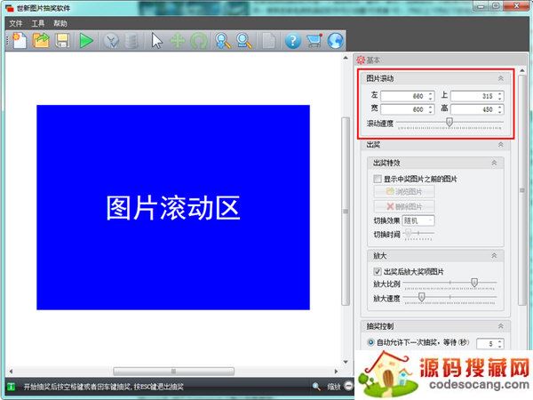Open the 帮助 menu
Viewport: 533px width, 400px height.
tap(60, 23)
